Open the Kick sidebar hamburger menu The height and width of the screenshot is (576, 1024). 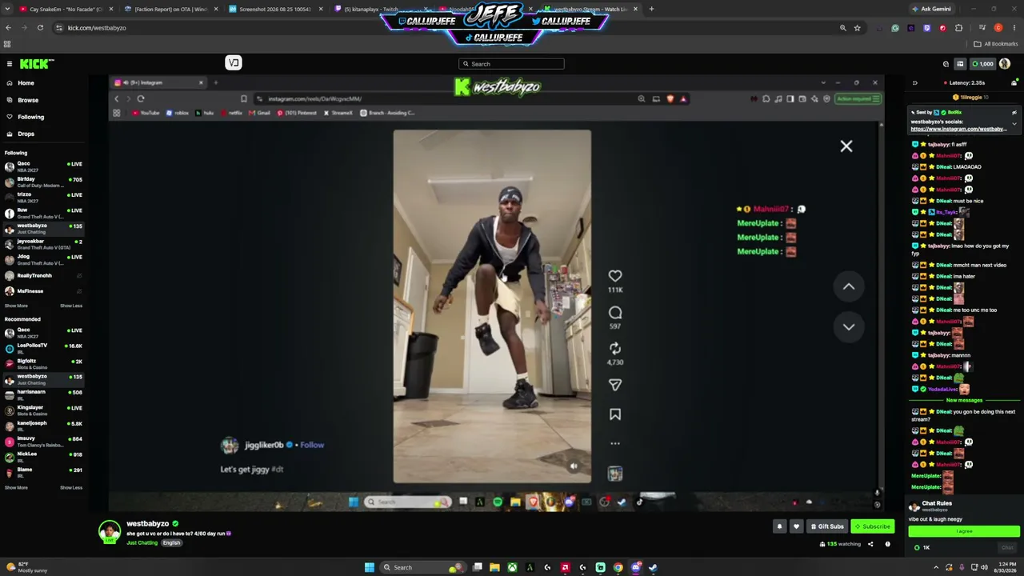point(10,64)
